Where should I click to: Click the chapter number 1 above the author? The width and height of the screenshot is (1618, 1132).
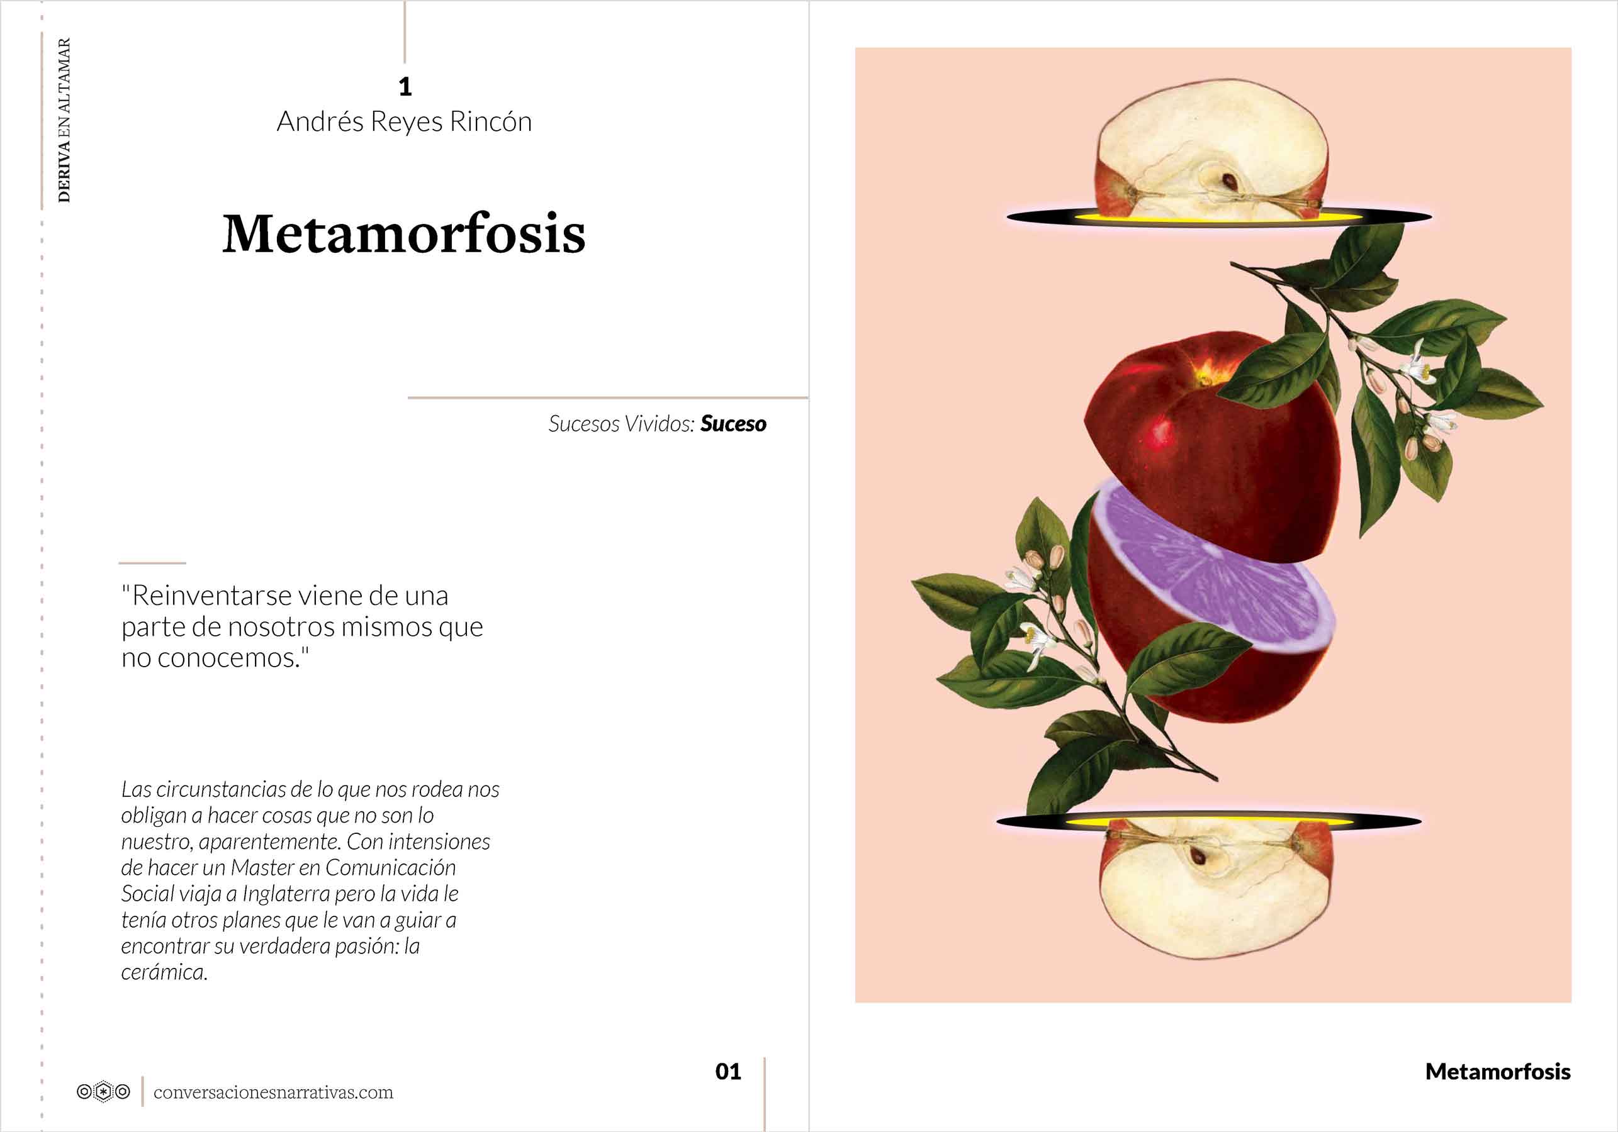click(x=405, y=87)
